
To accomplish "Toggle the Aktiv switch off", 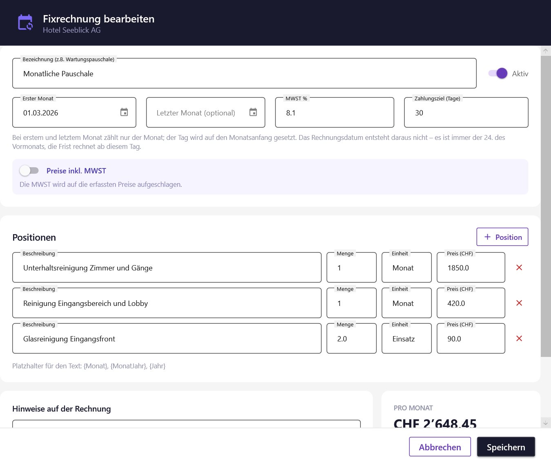I will [x=498, y=73].
